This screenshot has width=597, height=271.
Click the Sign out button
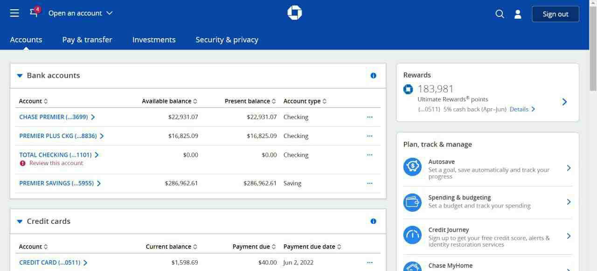(555, 14)
